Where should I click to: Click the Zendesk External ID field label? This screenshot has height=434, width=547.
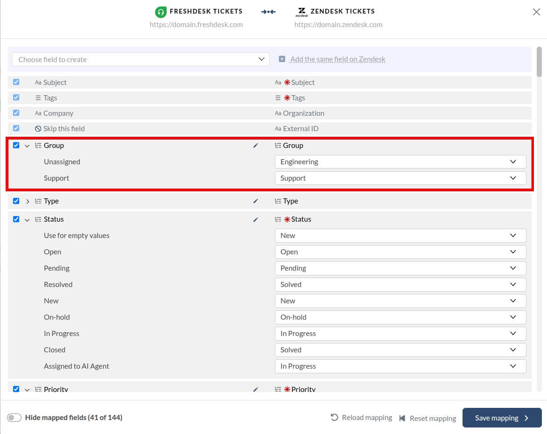pyautogui.click(x=301, y=129)
